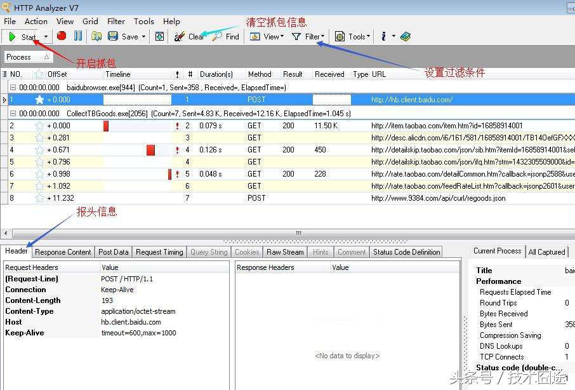Toggle star on row 4 detailskip request
Viewport: 575px width, 390px height.
point(39,150)
